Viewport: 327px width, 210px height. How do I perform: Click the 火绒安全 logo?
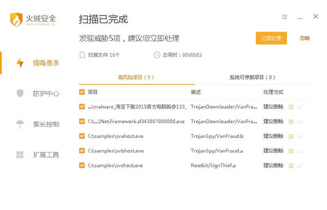coord(33,20)
